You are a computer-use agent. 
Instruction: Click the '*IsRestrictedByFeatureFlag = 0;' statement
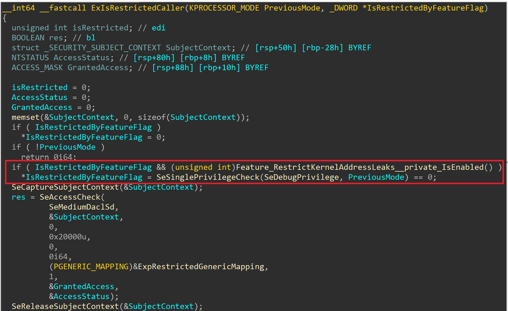click(93, 137)
